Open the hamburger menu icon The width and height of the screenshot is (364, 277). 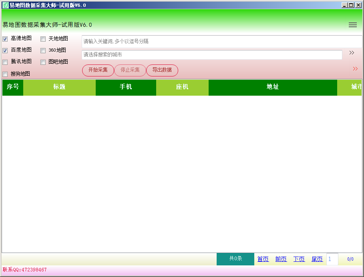point(353,25)
